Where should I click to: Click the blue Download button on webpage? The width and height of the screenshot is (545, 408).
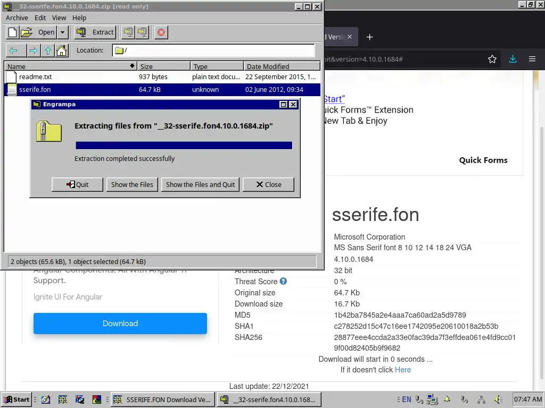click(120, 324)
